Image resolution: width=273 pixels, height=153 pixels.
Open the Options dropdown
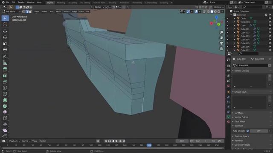click(219, 7)
